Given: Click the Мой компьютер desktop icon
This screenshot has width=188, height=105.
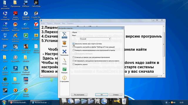Looking at the screenshot, I should (x=5, y=16).
